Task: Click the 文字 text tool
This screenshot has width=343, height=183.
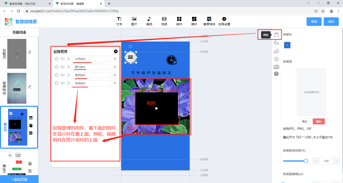Action: 119,21
